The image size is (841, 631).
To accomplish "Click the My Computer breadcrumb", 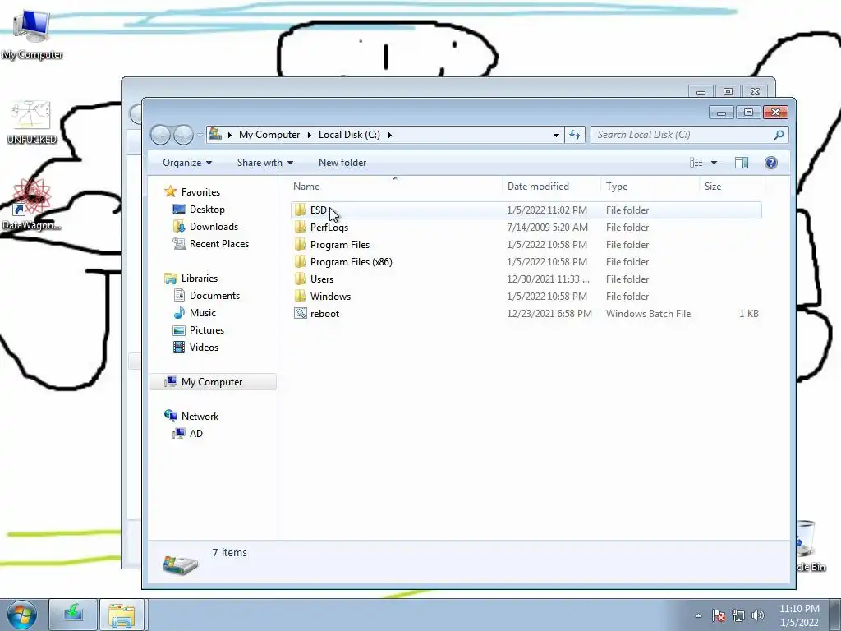I will (x=269, y=135).
